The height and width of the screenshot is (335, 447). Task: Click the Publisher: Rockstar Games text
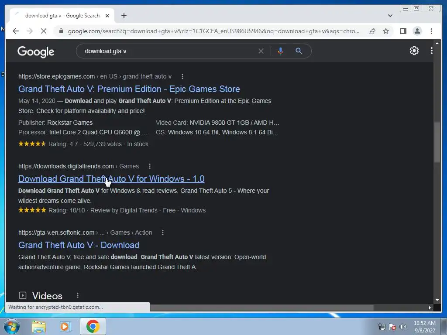click(x=55, y=123)
